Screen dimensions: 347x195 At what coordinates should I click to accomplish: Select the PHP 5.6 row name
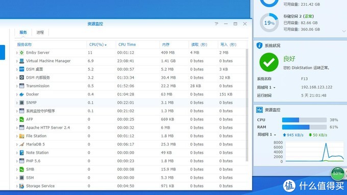pos(33,161)
